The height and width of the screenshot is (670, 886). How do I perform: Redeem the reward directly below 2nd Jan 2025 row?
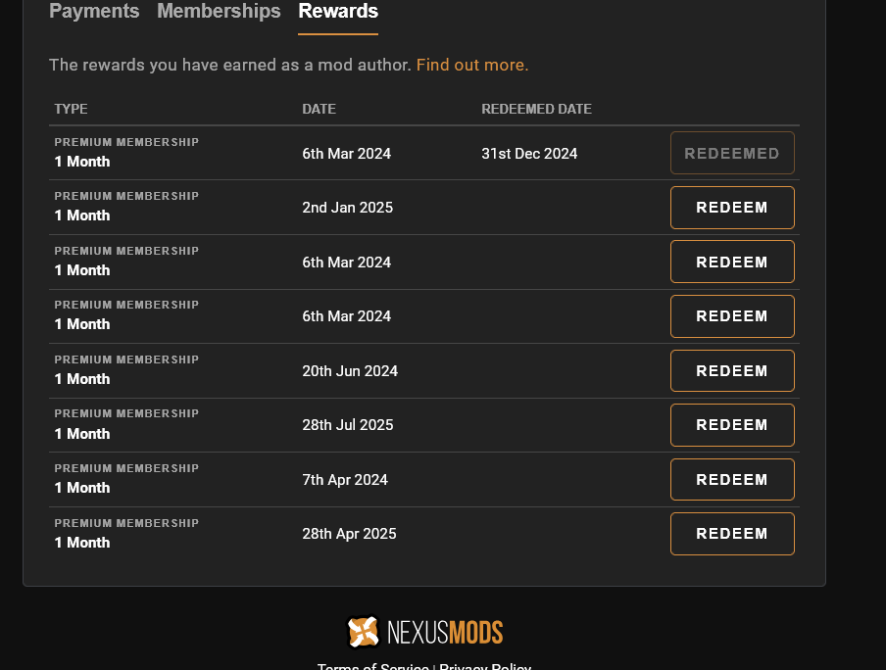pos(732,262)
